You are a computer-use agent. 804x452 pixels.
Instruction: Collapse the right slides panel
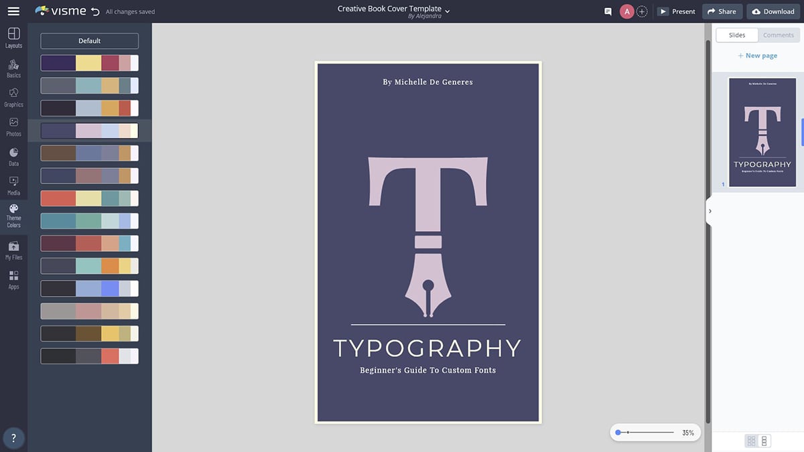(x=710, y=211)
